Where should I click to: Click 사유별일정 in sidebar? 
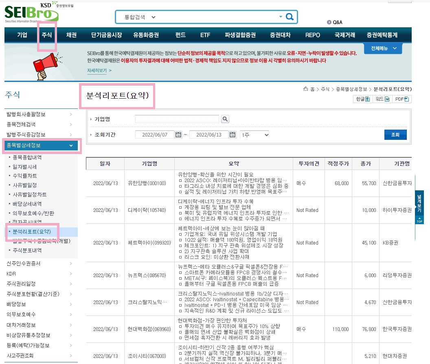pos(25,185)
